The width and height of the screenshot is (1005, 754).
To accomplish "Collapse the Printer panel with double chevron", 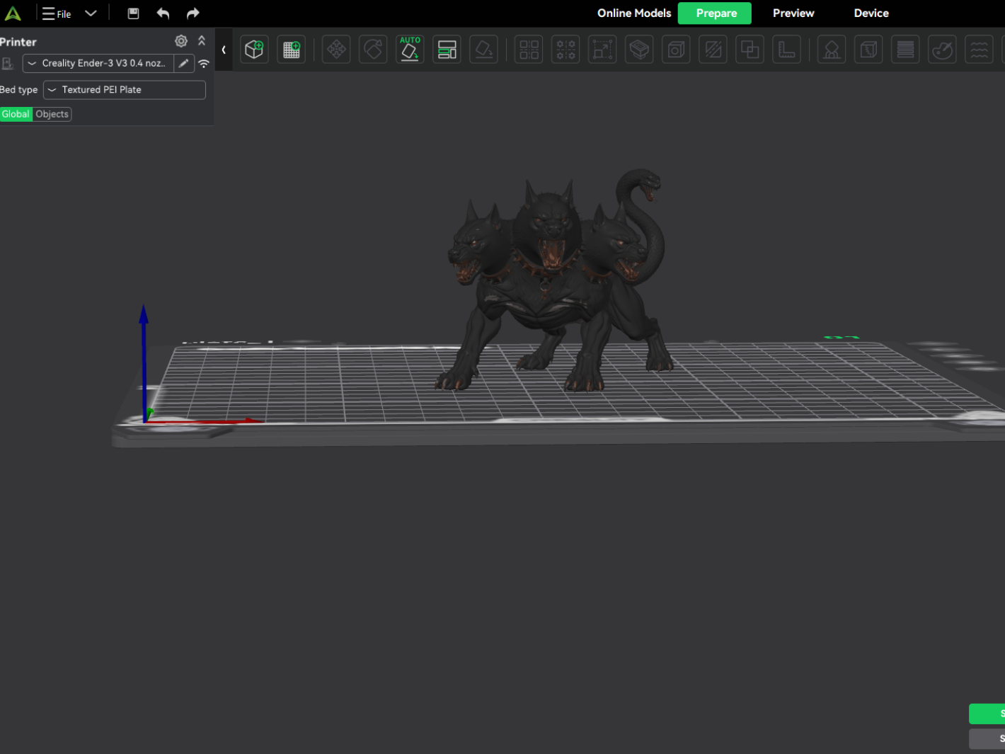I will [202, 41].
